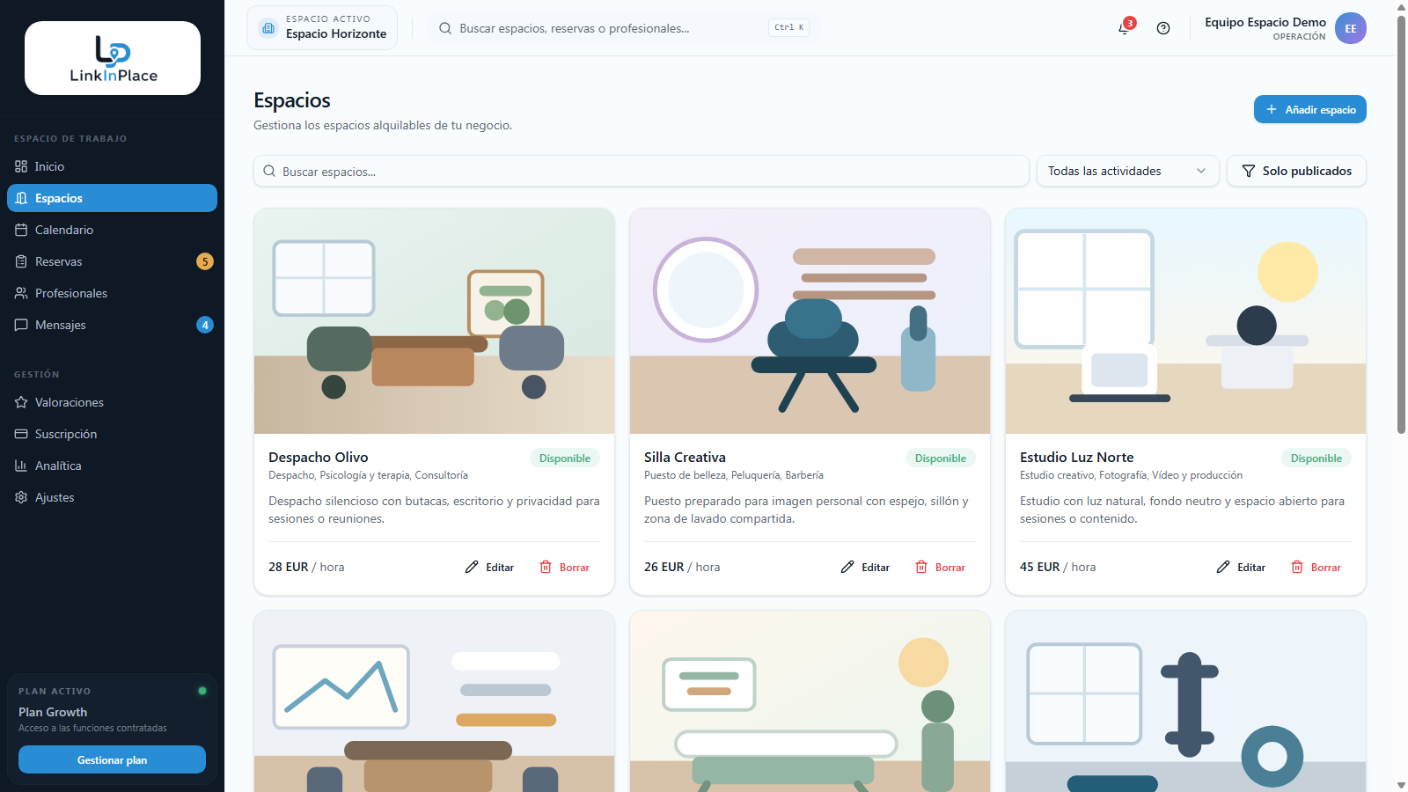Screen dimensions: 1408x792
Task: Open the Espacio Horizonte workspace switcher
Action: pos(322,28)
